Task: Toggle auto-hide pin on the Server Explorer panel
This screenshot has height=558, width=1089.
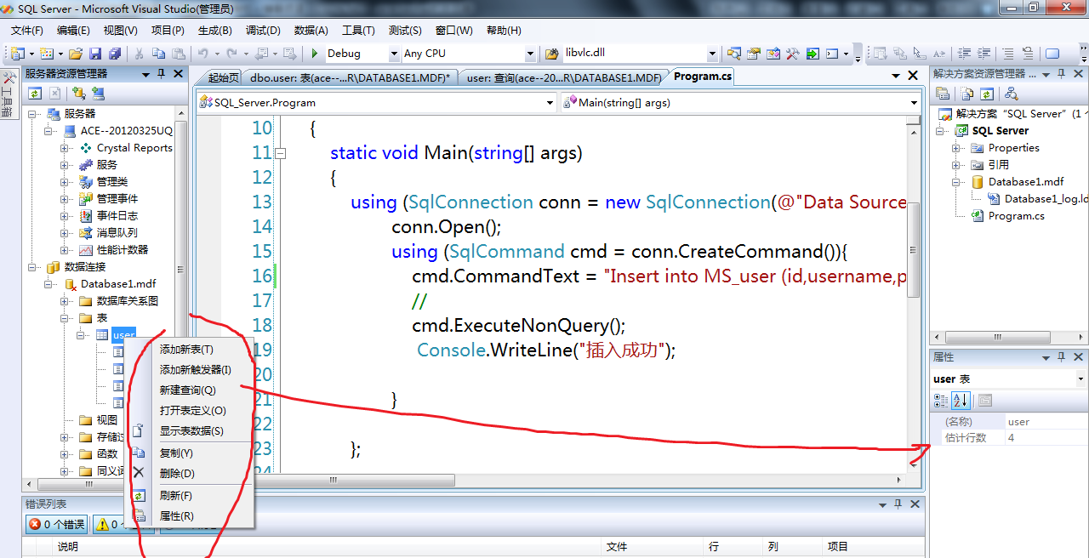Action: 161,74
